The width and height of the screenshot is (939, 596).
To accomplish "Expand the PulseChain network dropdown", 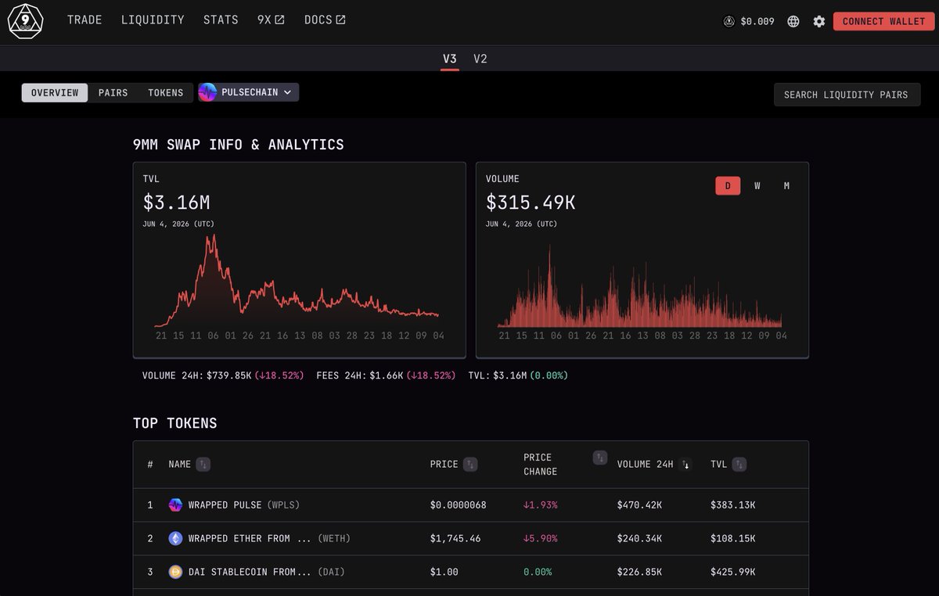I will (x=248, y=92).
